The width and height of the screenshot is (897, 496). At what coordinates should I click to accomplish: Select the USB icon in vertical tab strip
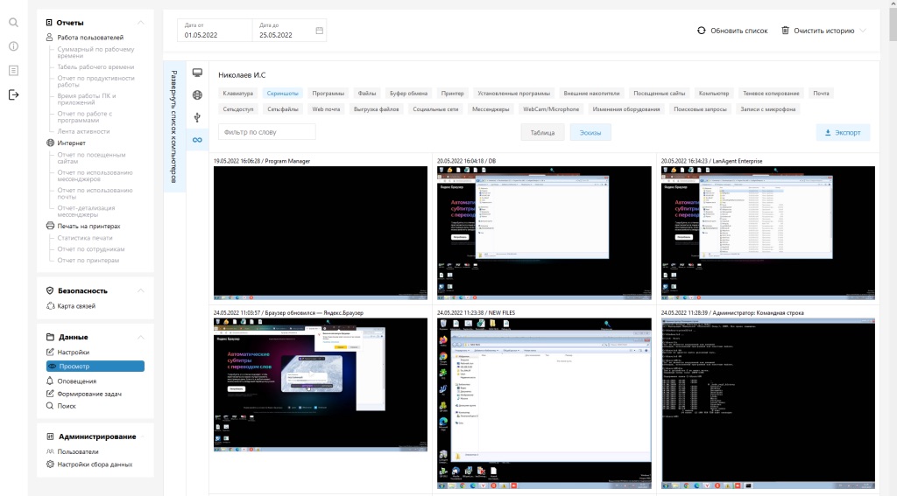point(197,117)
